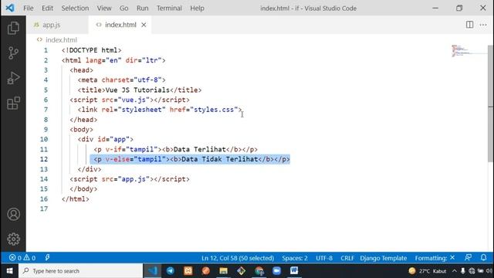
Task: Click the Formatting status item
Action: 435,258
